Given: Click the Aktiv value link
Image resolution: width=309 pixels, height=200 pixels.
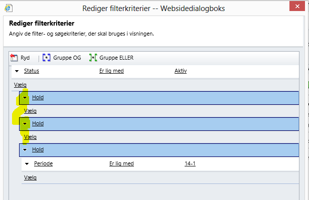Looking at the screenshot, I should [x=181, y=71].
